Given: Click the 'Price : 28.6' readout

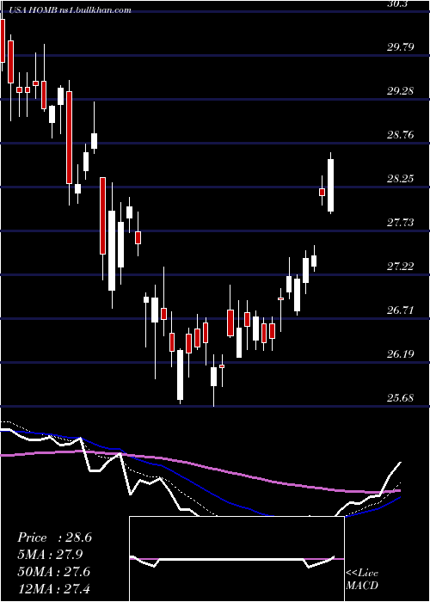Looking at the screenshot, I should [54, 537].
